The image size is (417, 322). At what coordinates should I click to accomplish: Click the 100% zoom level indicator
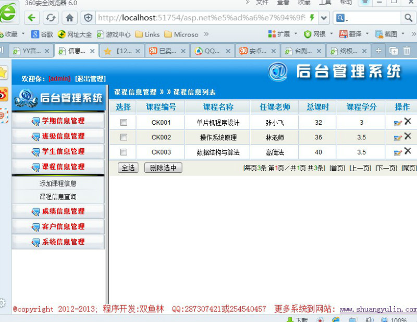tap(398, 319)
